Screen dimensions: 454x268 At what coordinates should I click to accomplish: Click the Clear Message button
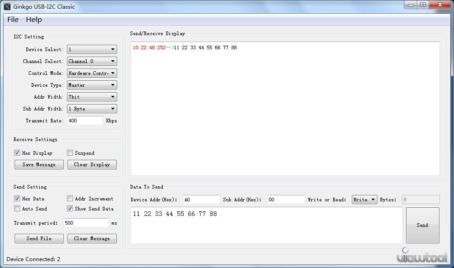tap(92, 238)
